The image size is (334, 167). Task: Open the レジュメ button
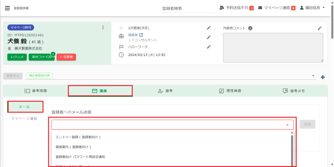[17, 57]
